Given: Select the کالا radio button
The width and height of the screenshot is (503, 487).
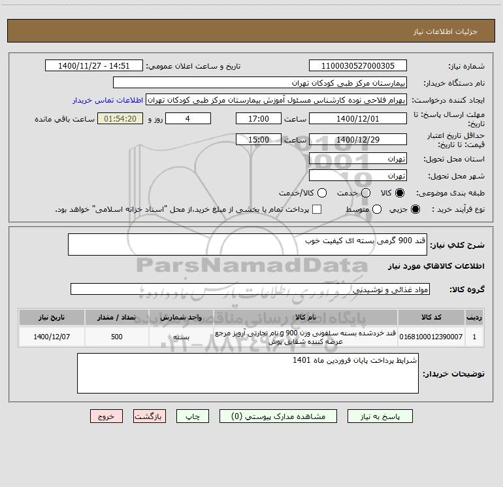Looking at the screenshot, I should (x=400, y=193).
